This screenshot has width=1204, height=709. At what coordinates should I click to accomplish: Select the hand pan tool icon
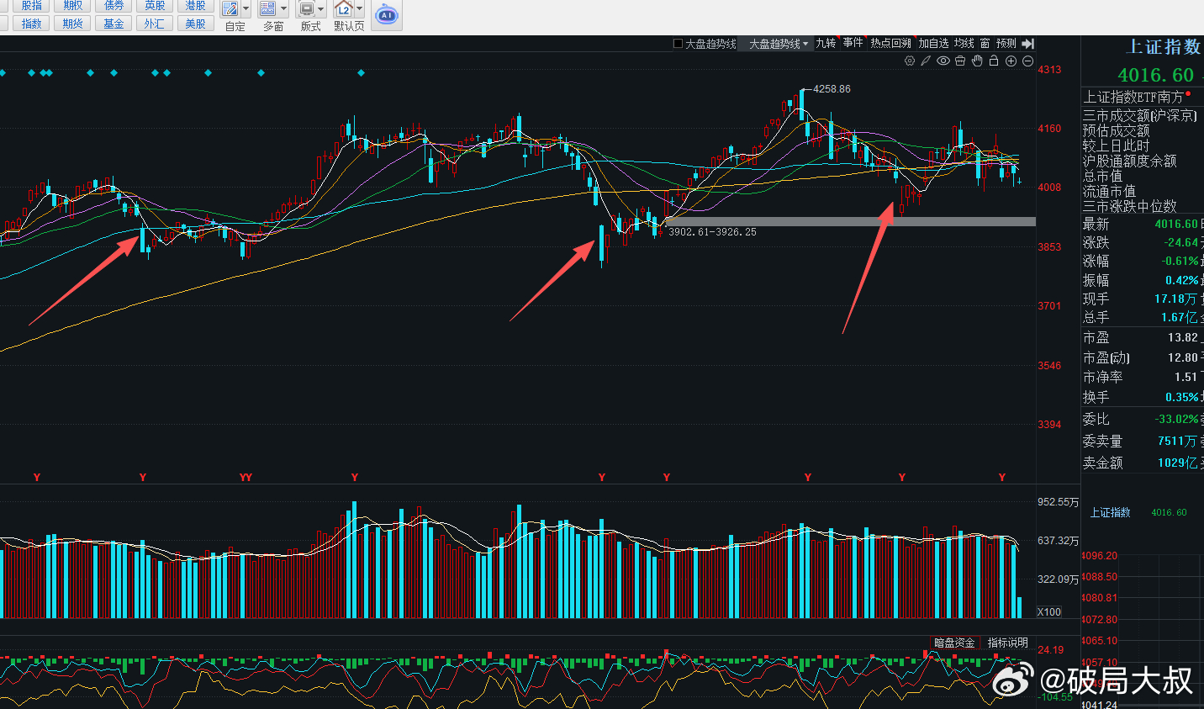tap(977, 61)
